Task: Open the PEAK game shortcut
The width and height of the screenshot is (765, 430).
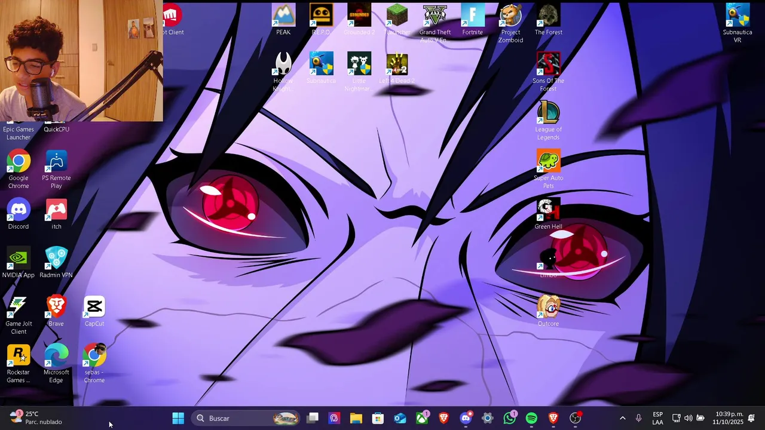Action: [x=283, y=19]
